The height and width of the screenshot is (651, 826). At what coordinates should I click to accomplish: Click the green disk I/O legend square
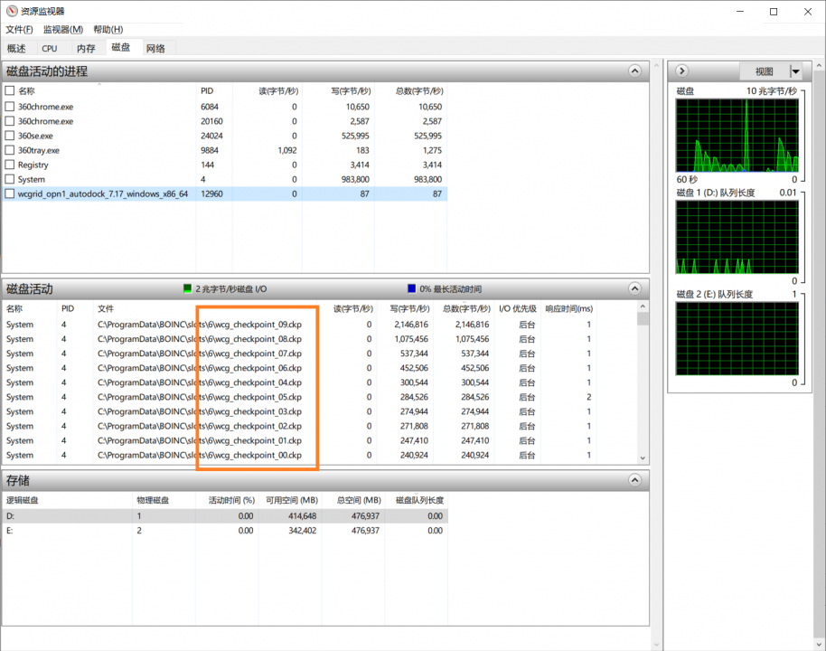(x=187, y=288)
